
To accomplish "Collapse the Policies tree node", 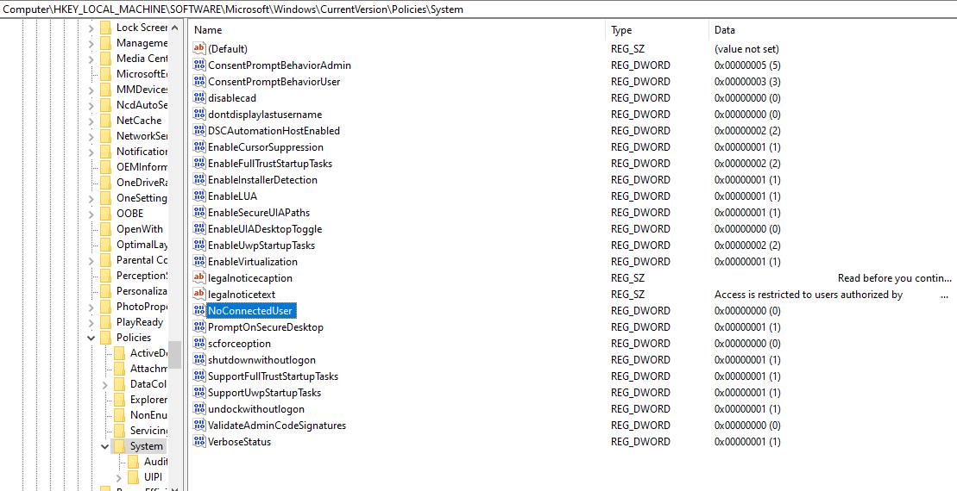I will tap(91, 338).
